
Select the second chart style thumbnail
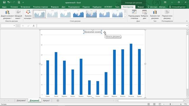52,14
